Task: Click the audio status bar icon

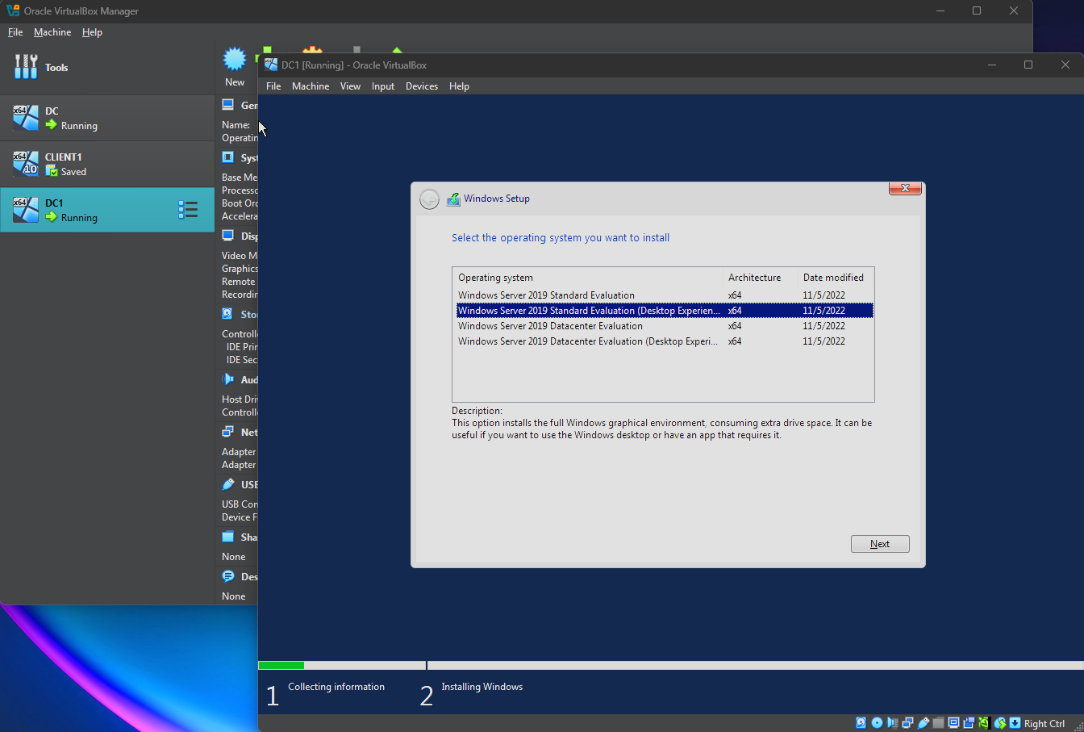Action: 892,723
